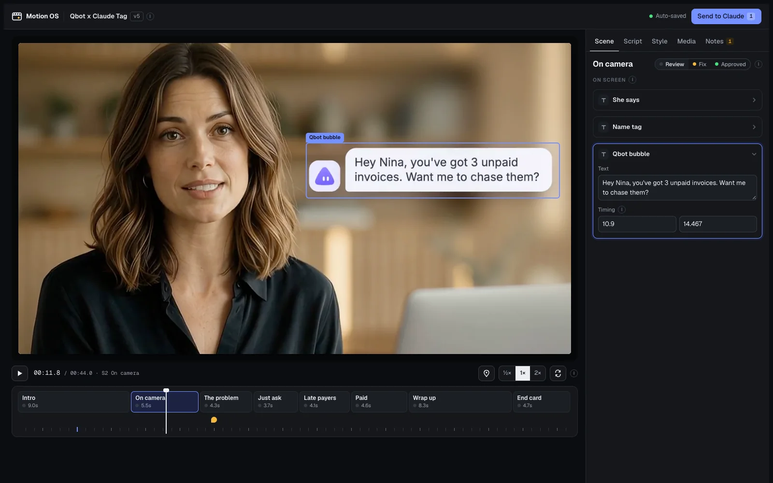Select The problem scene clip
773x483 pixels.
pos(226,402)
